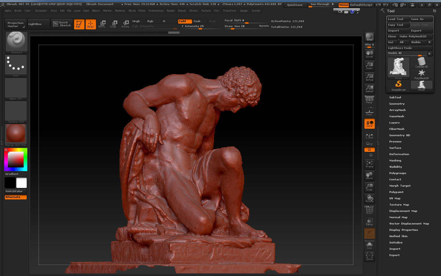Image resolution: width=441 pixels, height=276 pixels.
Task: Click the Zoom canvas icon
Action: [x=369, y=66]
